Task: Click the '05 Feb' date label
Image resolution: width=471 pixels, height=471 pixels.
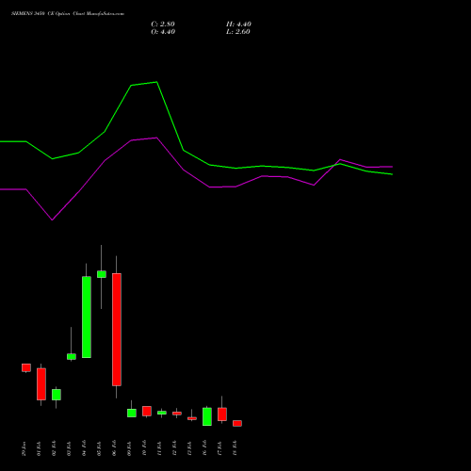Action: pyautogui.click(x=100, y=448)
